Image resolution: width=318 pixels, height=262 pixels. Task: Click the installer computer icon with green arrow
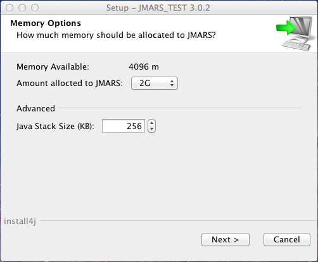pyautogui.click(x=295, y=34)
